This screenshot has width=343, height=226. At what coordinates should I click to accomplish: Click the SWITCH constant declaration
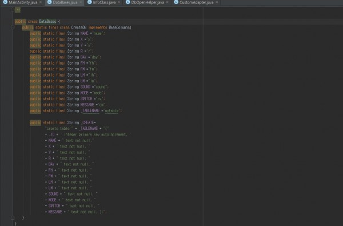tap(86, 99)
